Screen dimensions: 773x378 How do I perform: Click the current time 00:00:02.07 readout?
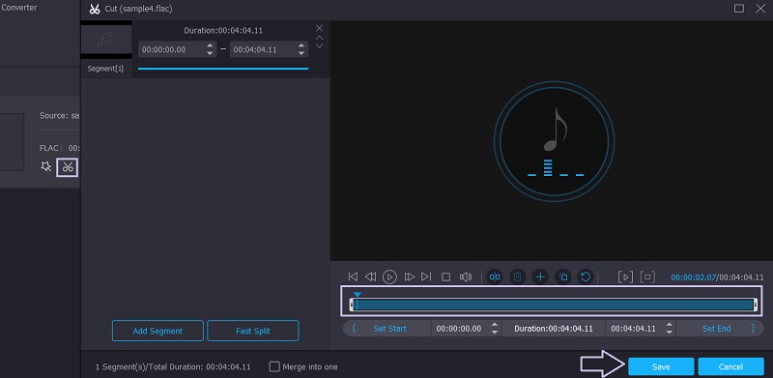(693, 277)
